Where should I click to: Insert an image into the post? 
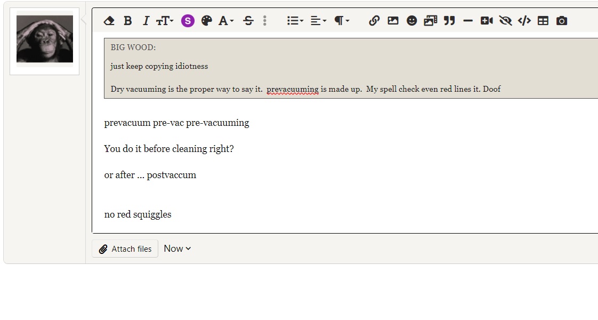tap(393, 21)
